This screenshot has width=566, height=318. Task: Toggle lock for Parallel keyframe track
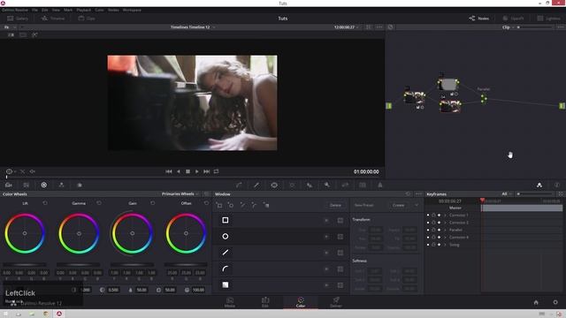[433, 230]
